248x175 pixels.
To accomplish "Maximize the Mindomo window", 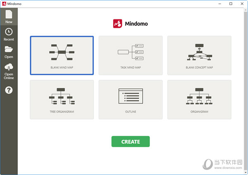I will point(231,4).
